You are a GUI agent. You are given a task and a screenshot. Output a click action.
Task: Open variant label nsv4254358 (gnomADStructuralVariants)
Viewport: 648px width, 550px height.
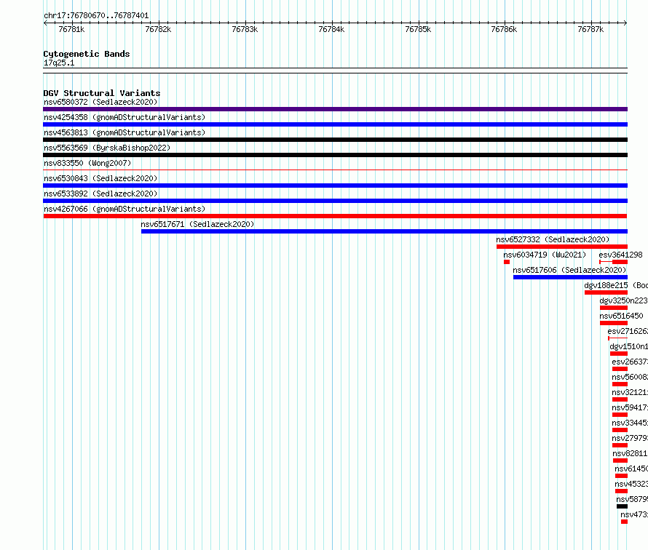[125, 117]
